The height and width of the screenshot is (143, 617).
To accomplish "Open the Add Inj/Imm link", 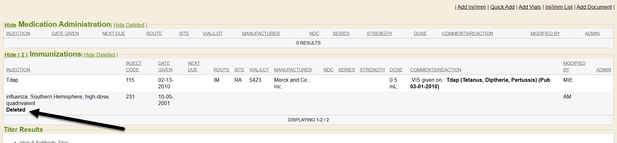I will tap(471, 7).
